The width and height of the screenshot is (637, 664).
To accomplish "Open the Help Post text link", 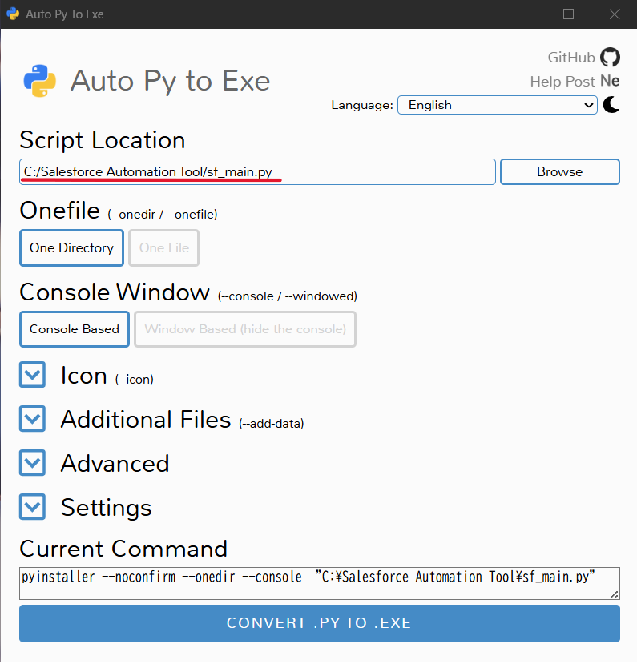I will [x=562, y=81].
